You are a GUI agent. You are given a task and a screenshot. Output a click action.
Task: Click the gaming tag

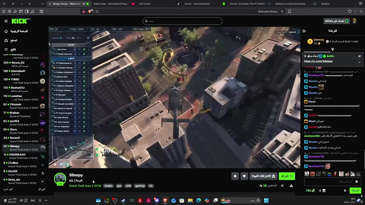click(x=140, y=186)
